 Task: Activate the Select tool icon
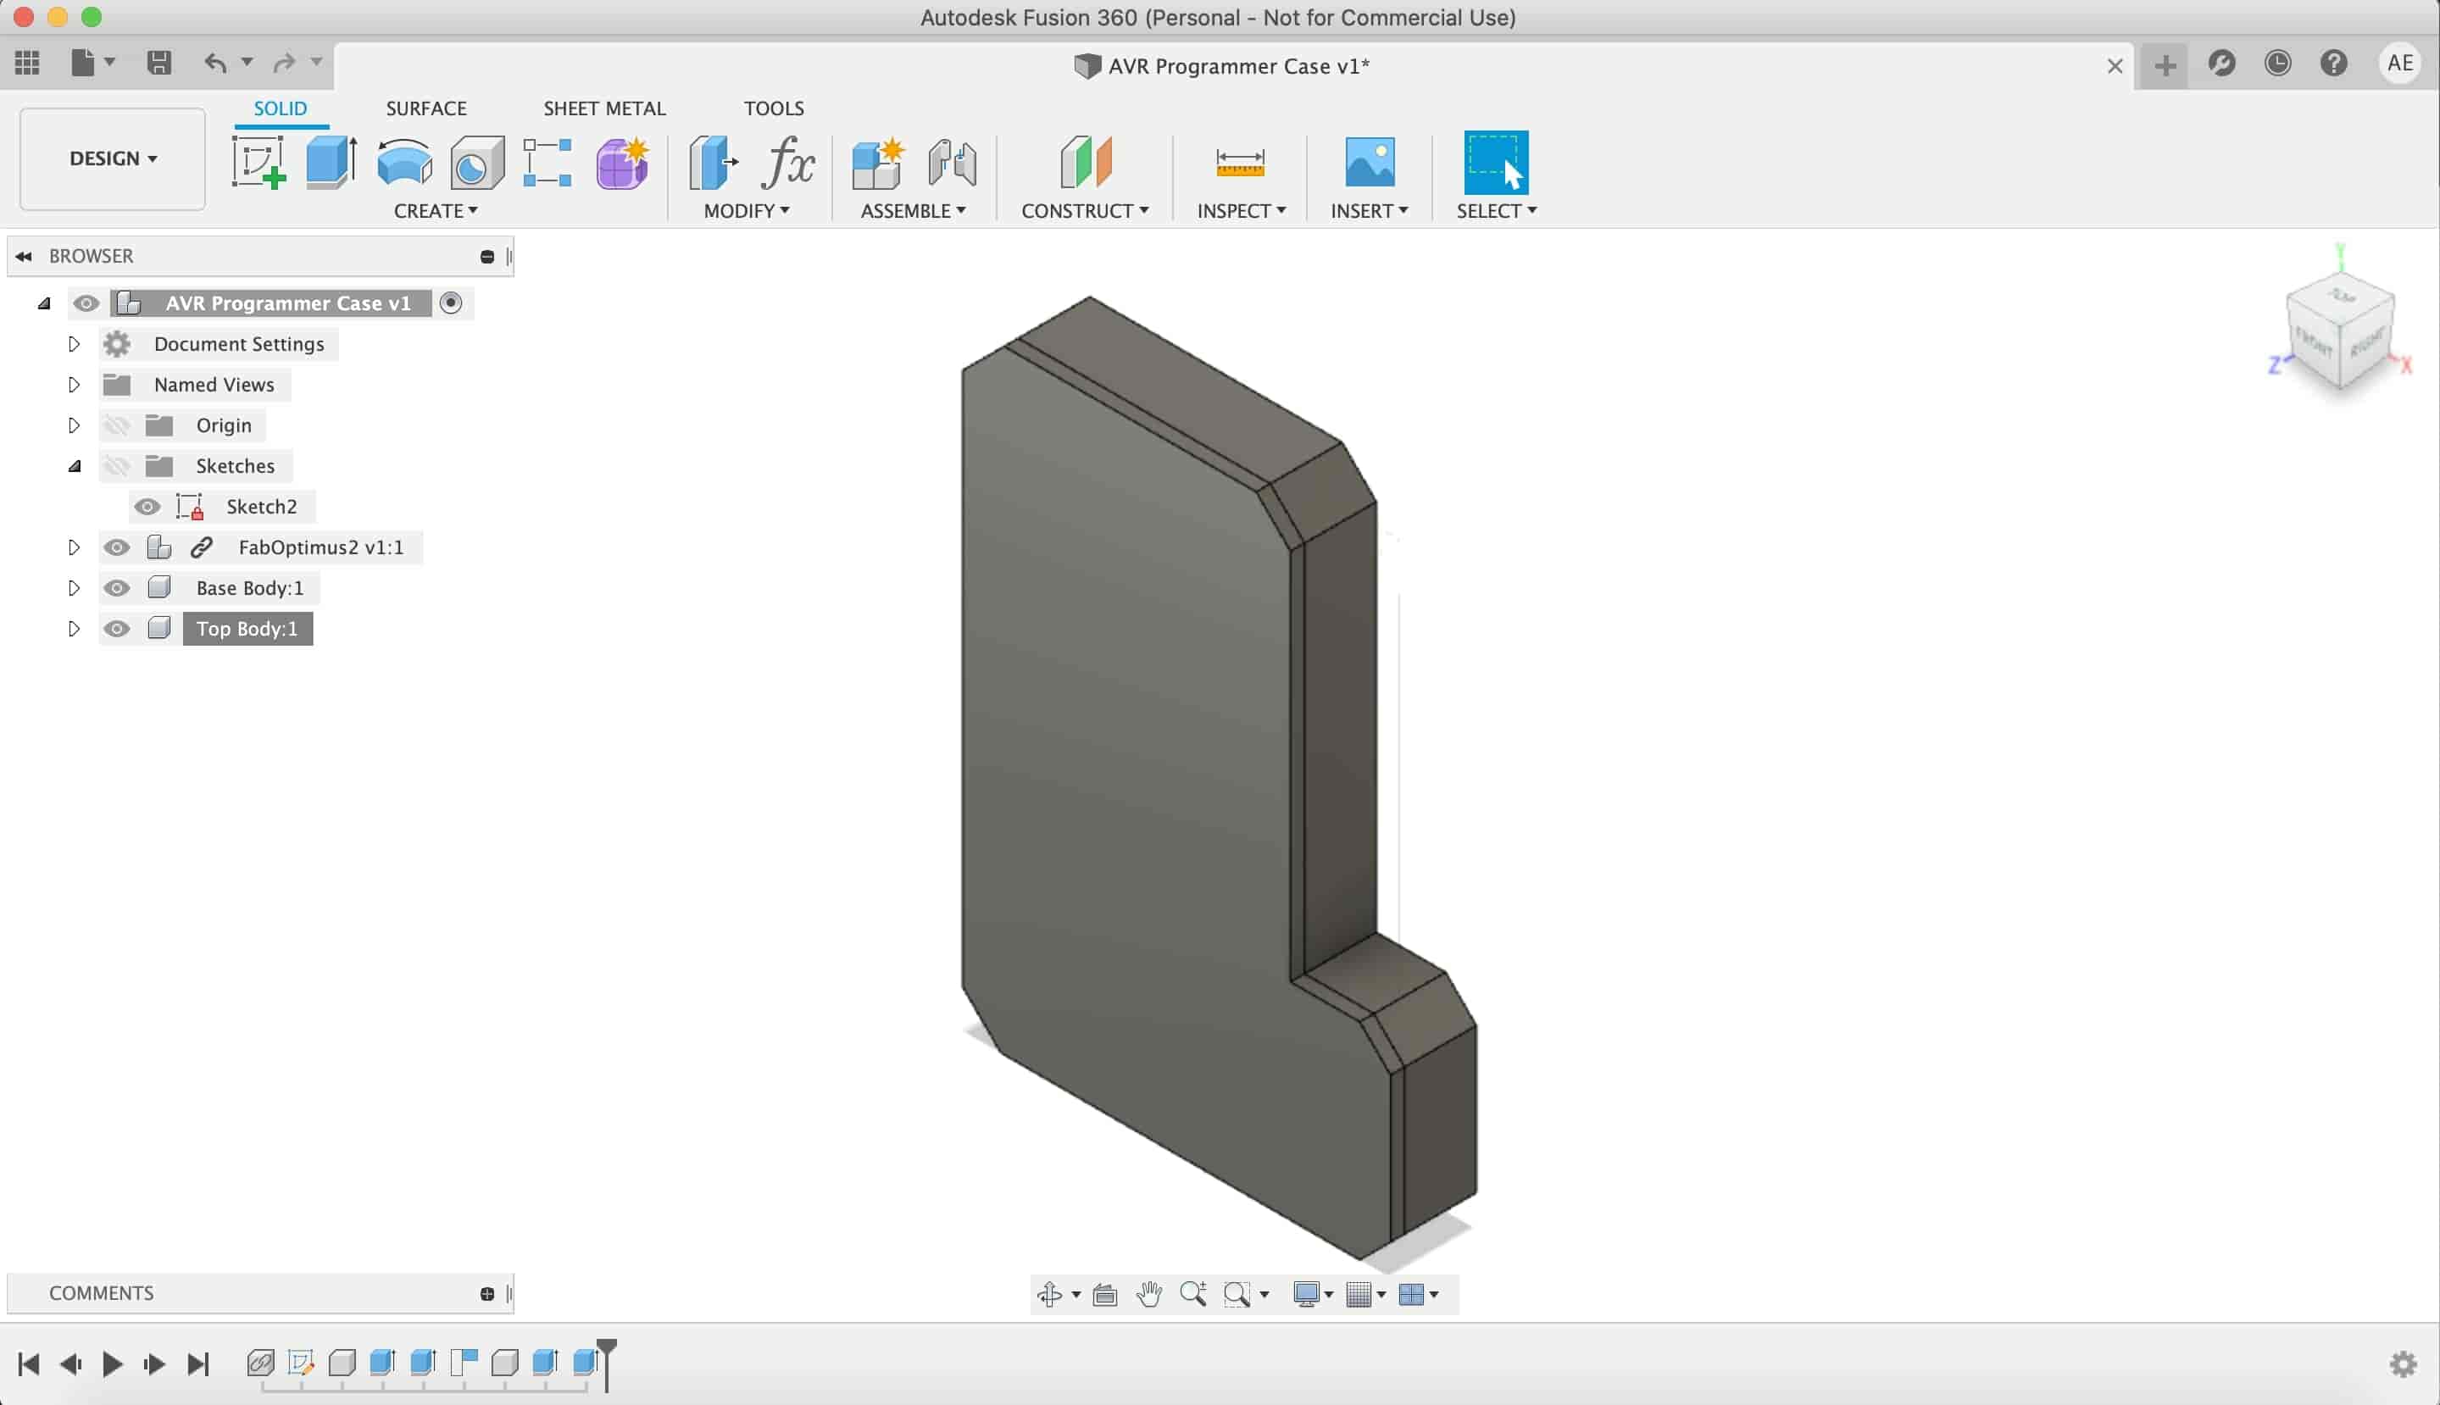click(x=1496, y=162)
